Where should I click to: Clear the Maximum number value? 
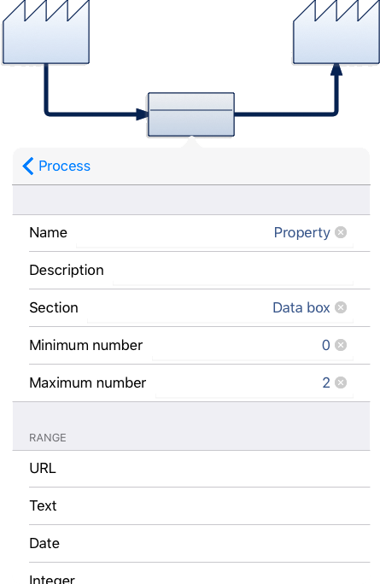(341, 383)
